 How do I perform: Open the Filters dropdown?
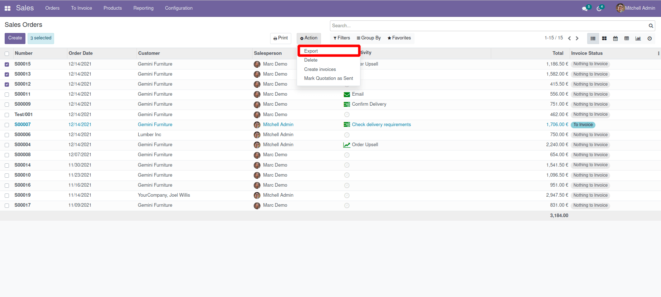pyautogui.click(x=342, y=38)
